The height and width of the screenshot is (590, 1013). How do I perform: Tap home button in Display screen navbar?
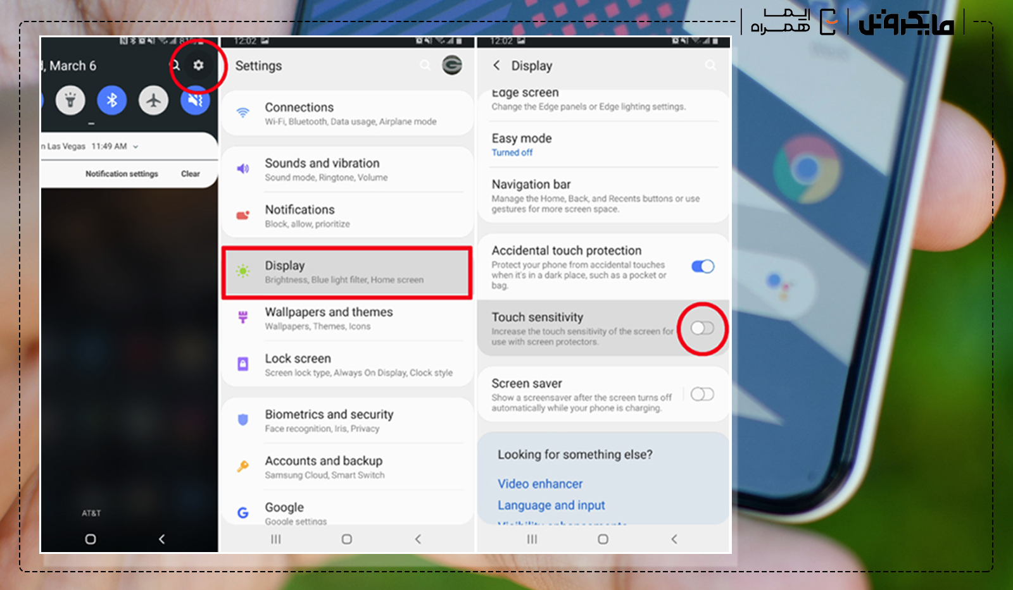click(x=603, y=539)
